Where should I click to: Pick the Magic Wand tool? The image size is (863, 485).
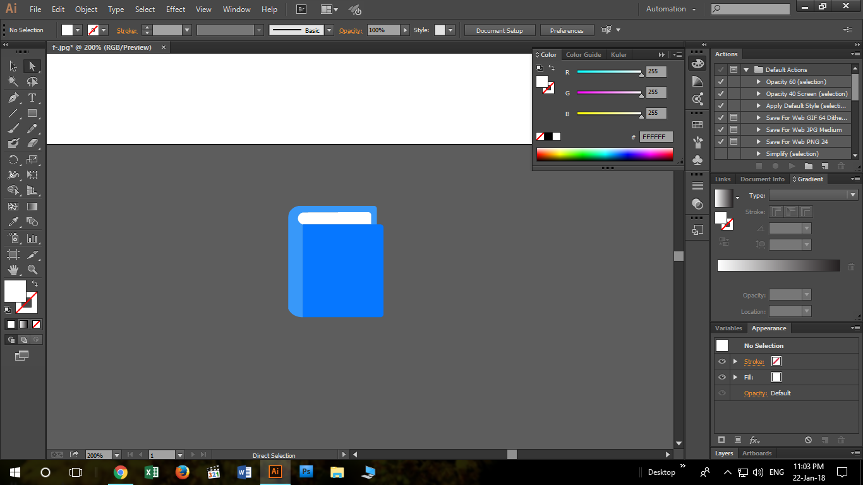(x=13, y=81)
